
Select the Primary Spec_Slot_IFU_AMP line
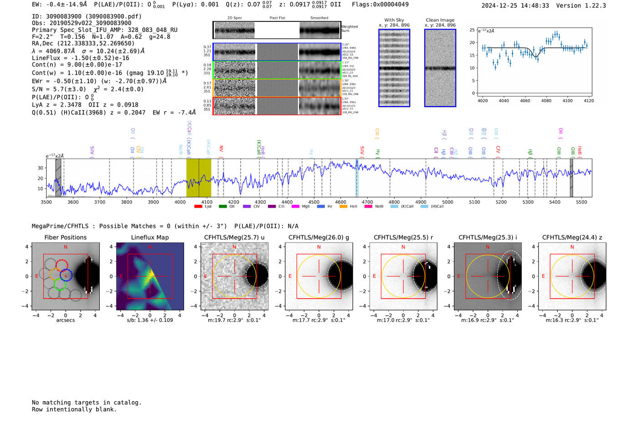[x=105, y=30]
